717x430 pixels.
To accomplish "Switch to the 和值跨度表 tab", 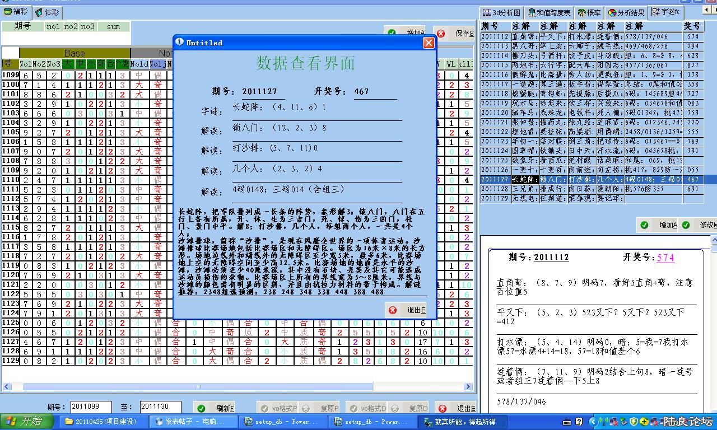I will [x=549, y=12].
